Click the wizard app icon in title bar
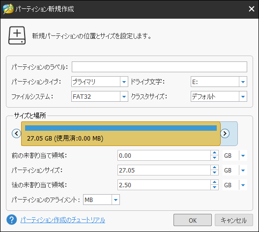259x232 pixels. [8, 9]
